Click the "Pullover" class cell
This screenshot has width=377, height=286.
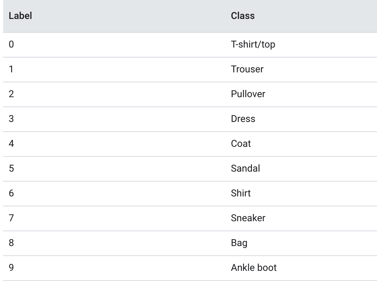click(x=248, y=94)
